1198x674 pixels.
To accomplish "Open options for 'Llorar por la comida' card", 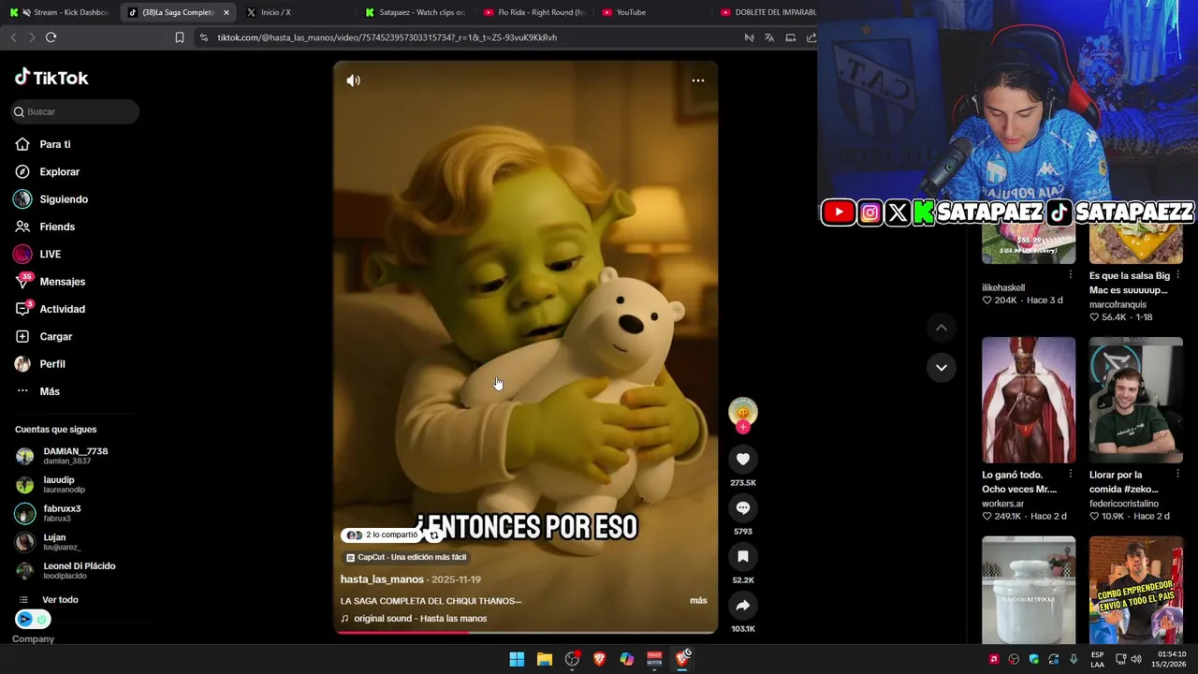I will click(1178, 475).
